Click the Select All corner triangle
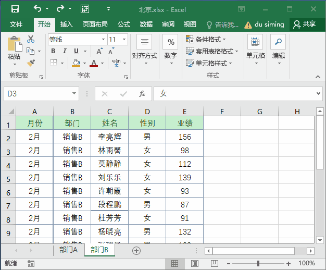This screenshot has height=270, width=326. (11, 112)
